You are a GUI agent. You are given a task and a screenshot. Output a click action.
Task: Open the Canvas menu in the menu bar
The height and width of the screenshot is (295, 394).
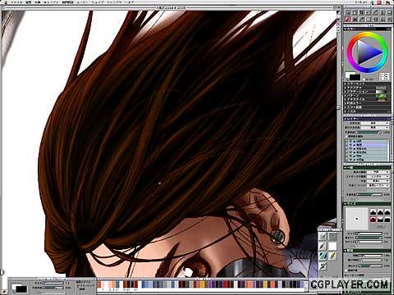pos(51,2)
